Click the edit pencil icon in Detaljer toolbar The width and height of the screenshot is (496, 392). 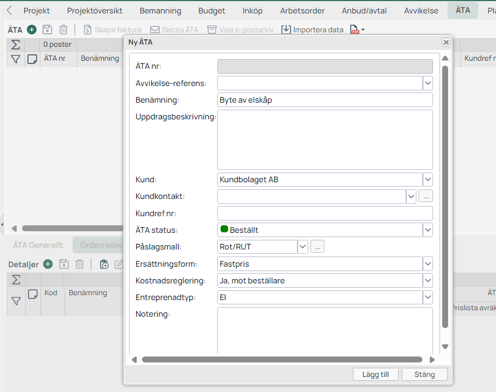click(x=119, y=264)
